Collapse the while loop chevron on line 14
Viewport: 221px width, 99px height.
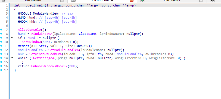click(x=12, y=58)
